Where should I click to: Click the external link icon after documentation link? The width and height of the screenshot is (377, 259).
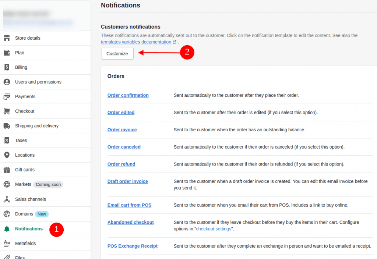[175, 42]
